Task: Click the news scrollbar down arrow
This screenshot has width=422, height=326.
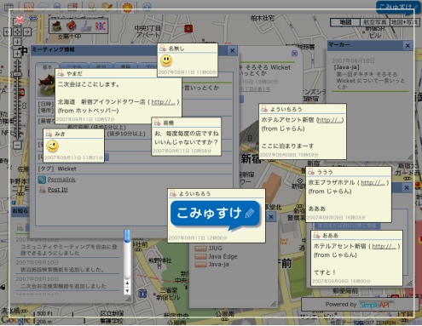Action: [127, 291]
